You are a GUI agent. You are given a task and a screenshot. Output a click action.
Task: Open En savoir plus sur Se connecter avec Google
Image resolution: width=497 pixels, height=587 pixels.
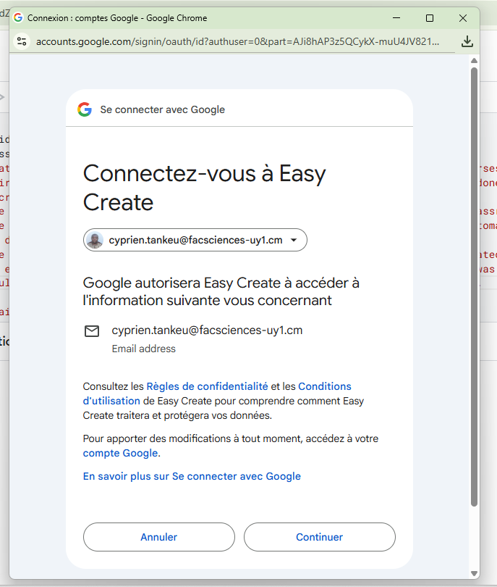tap(192, 476)
